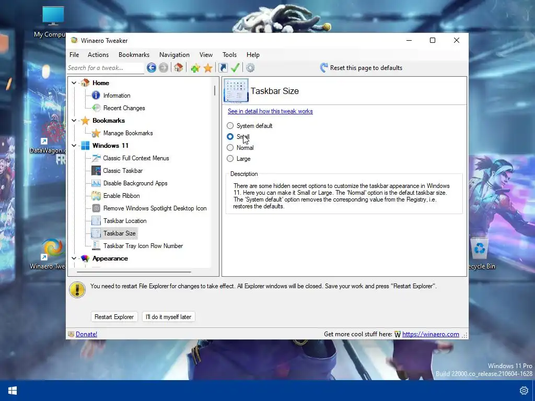535x401 pixels.
Task: Click Reset this page to defaults
Action: tap(362, 68)
